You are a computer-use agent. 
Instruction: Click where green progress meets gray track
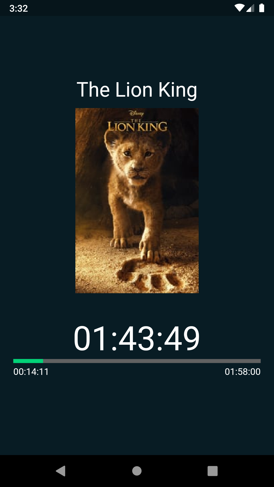click(43, 361)
